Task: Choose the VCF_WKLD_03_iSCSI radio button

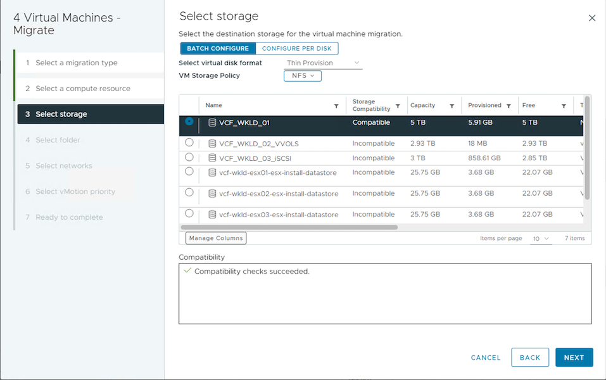Action: tap(189, 157)
